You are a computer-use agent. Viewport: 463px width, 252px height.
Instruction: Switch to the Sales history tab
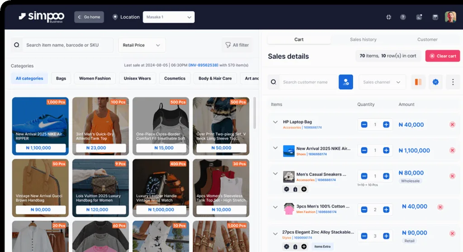tap(363, 39)
